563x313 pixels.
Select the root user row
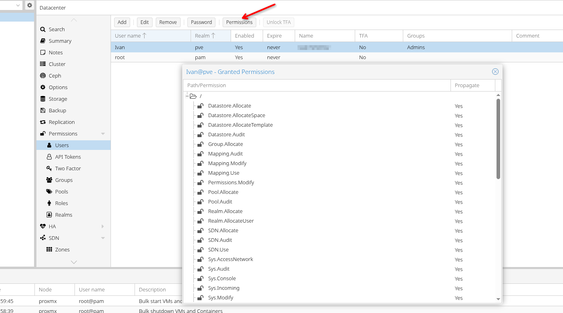(337, 57)
